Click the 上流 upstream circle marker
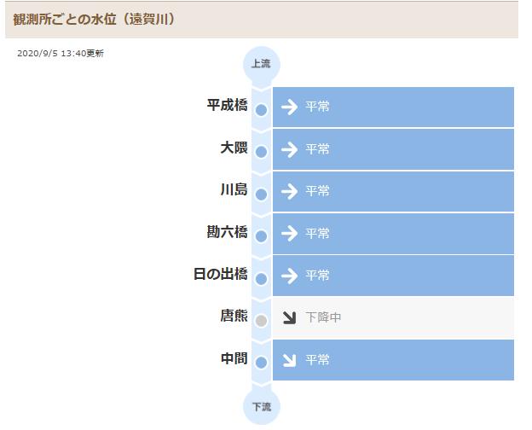Viewport: 532px width, 430px height. 261,64
